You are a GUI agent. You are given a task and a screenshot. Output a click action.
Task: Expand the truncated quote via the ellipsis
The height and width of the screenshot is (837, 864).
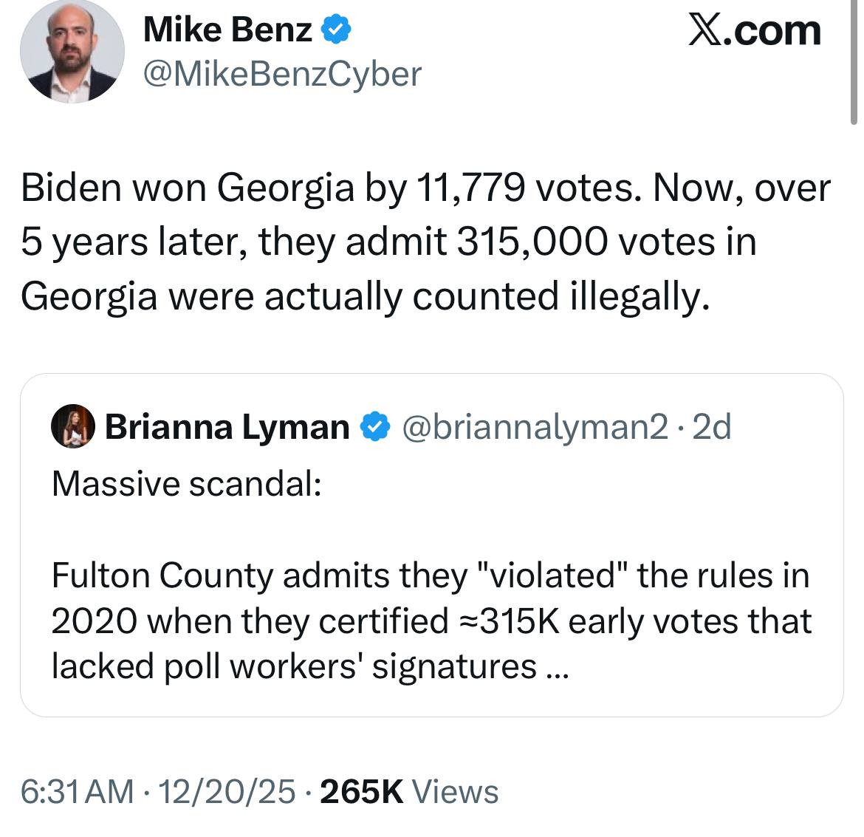(555, 666)
